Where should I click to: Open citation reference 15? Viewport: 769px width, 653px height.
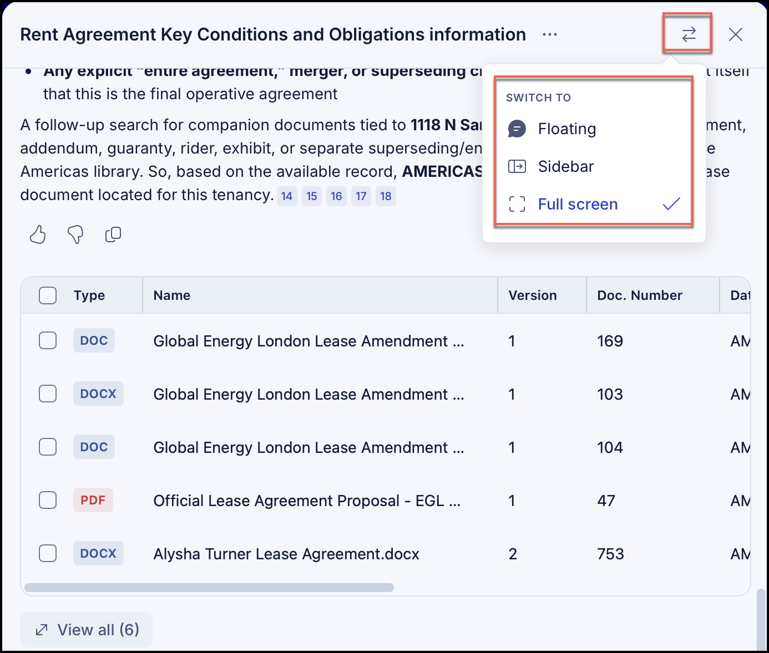click(312, 196)
